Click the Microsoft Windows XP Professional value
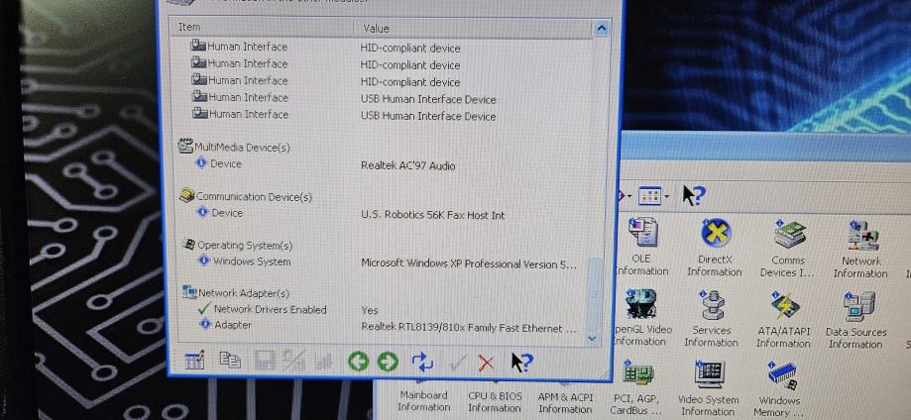The width and height of the screenshot is (911, 420). pyautogui.click(x=469, y=263)
